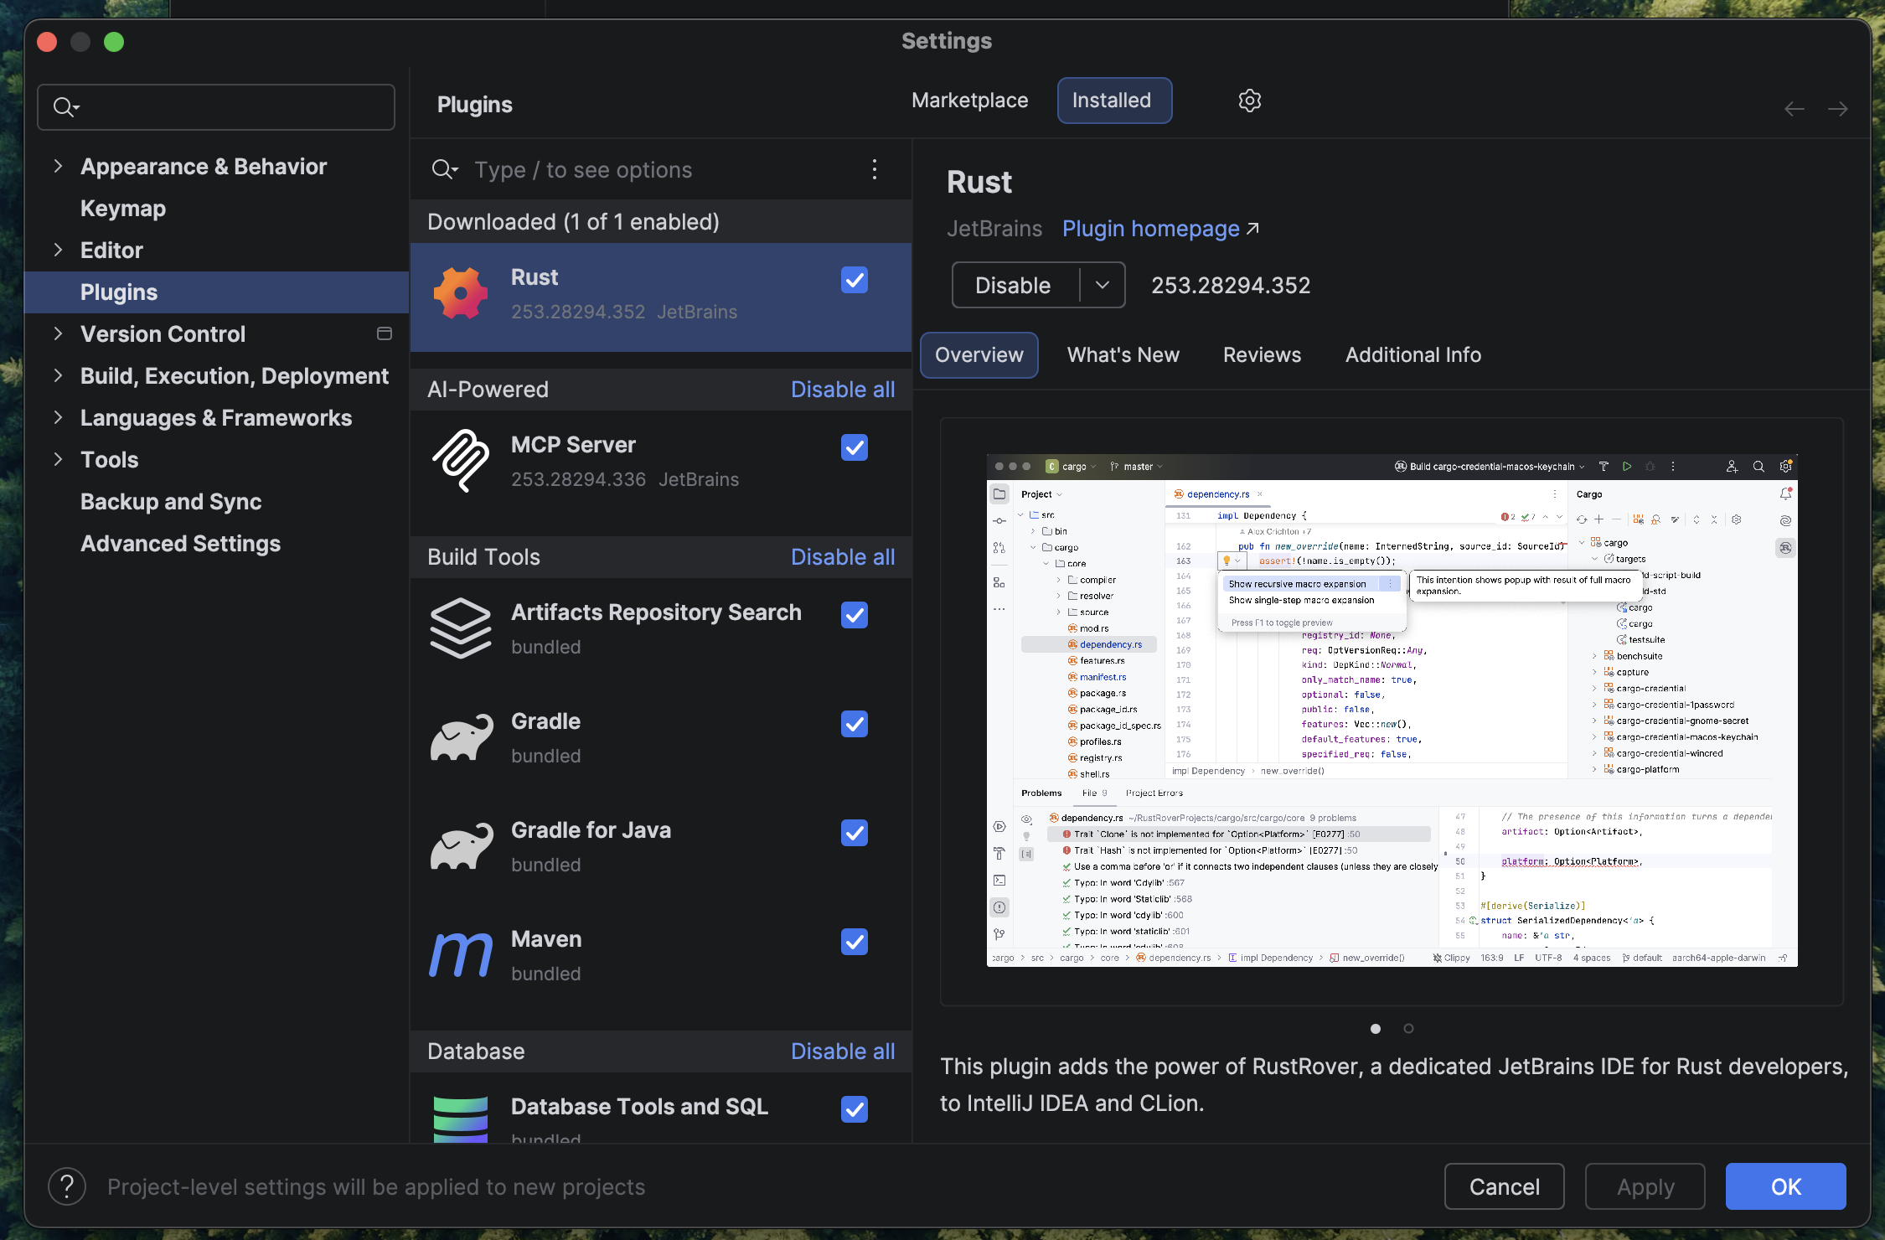1885x1240 pixels.
Task: Show the second screenshot via pagination dot
Action: 1408,1028
